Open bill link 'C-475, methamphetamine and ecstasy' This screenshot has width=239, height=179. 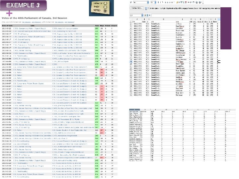67,59
